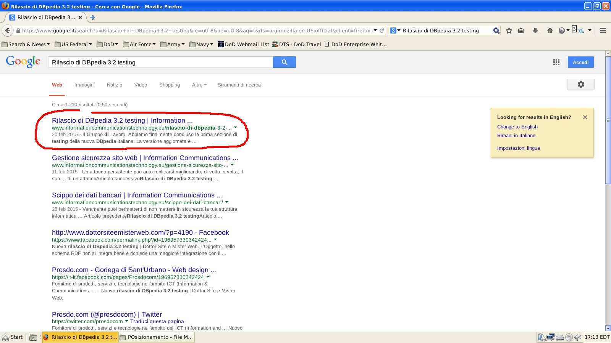The image size is (611, 343).
Task: Expand the Altro menu
Action: point(199,85)
